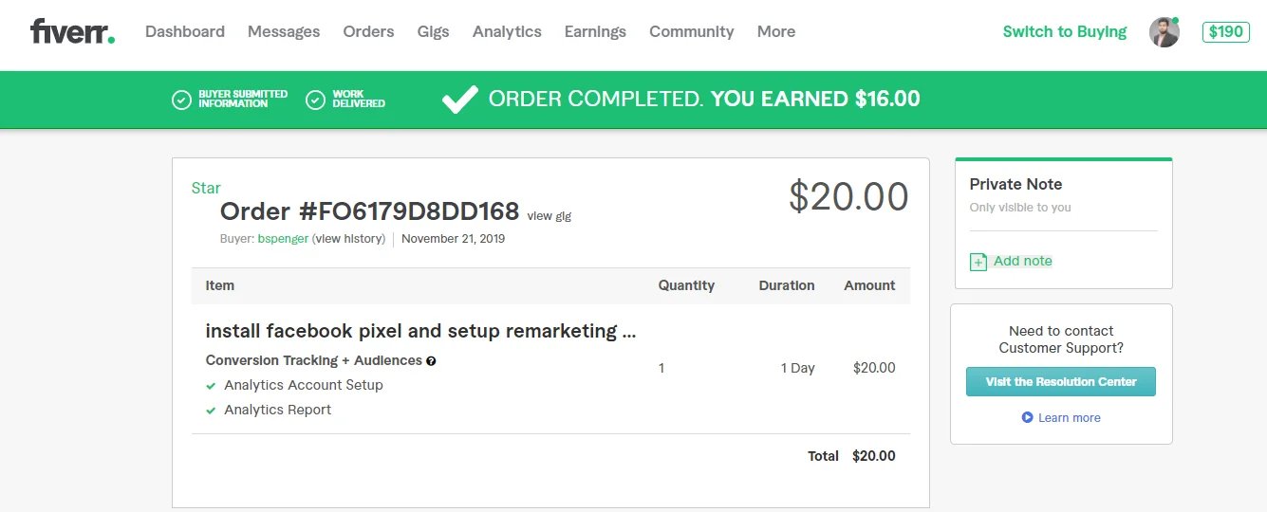Click the view gig link
This screenshot has height=512, width=1267.
tap(549, 216)
